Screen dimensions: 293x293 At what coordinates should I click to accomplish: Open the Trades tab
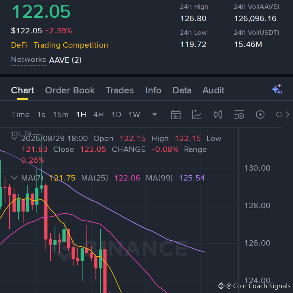tap(120, 90)
